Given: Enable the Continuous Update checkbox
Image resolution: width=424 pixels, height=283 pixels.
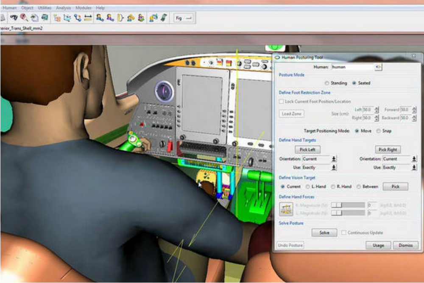Looking at the screenshot, I should (x=343, y=233).
